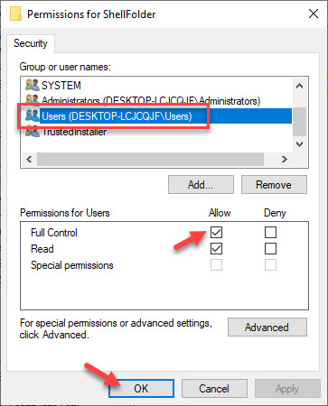Open the Security tab

click(x=31, y=43)
